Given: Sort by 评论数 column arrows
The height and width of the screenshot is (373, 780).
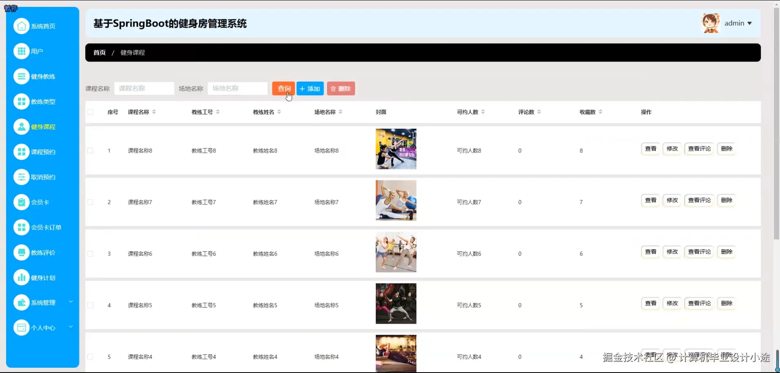Looking at the screenshot, I should point(539,112).
